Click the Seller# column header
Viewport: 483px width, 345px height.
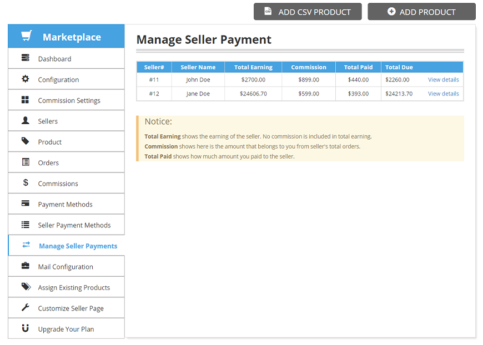point(154,67)
